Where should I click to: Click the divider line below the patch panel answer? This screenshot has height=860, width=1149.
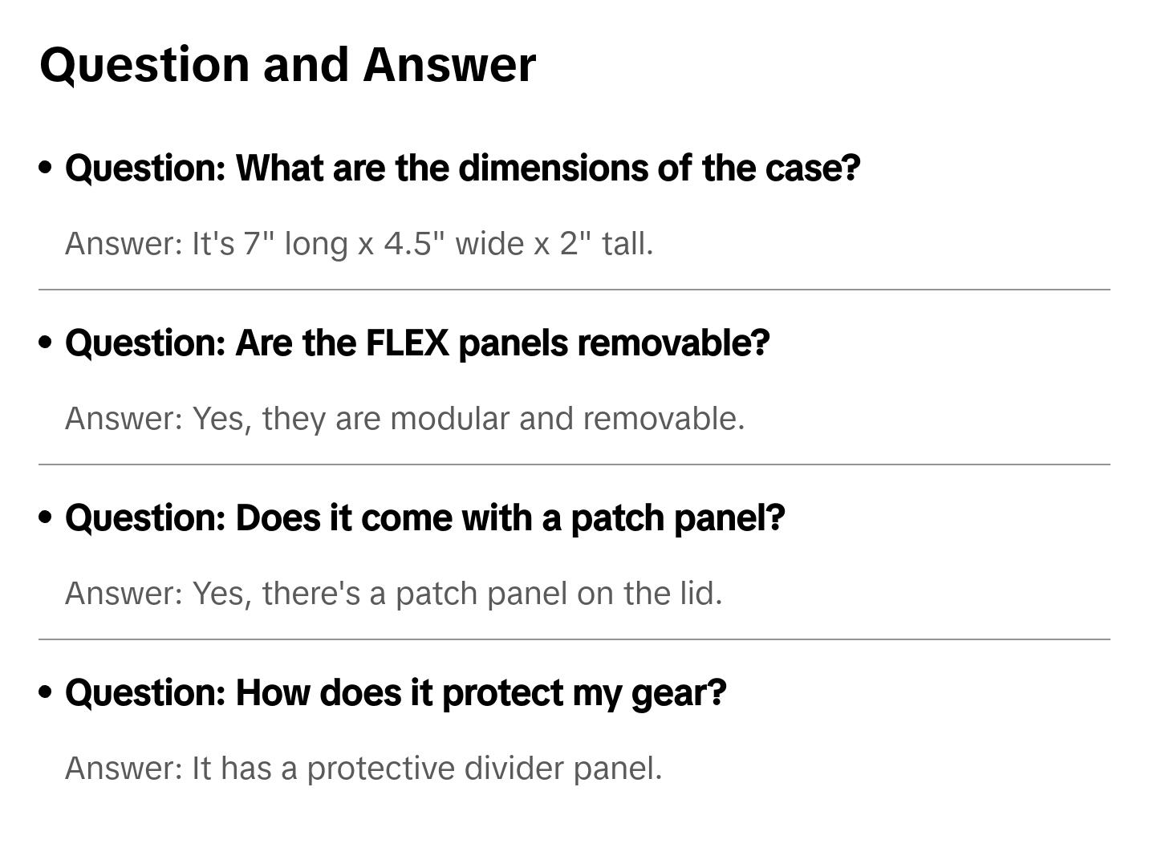point(574,639)
